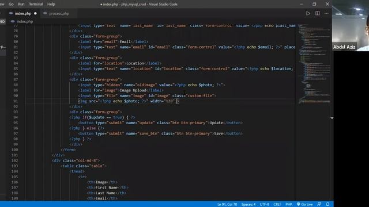Open the Run menu

click(x=21, y=4)
